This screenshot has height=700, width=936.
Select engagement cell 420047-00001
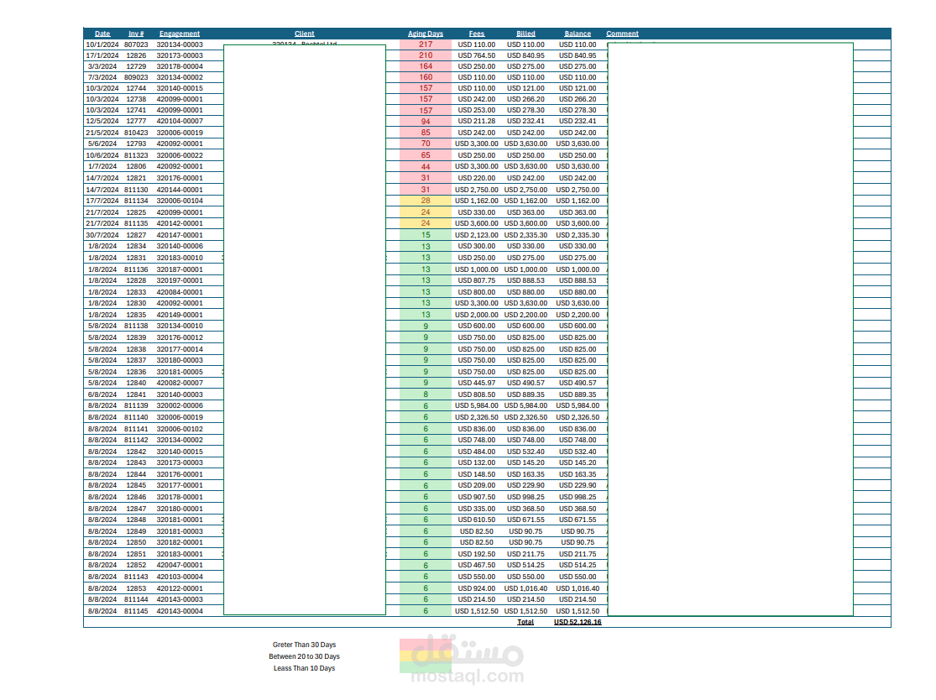(x=180, y=565)
